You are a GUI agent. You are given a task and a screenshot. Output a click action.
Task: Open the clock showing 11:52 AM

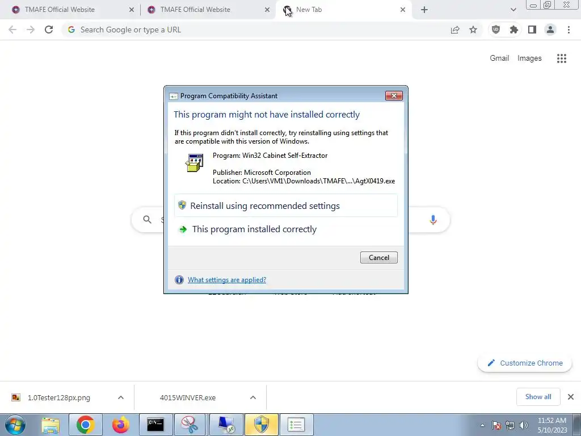point(552,425)
